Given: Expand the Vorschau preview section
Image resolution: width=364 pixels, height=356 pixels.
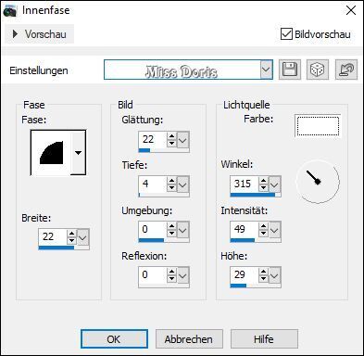Looking at the screenshot, I should click(40, 34).
